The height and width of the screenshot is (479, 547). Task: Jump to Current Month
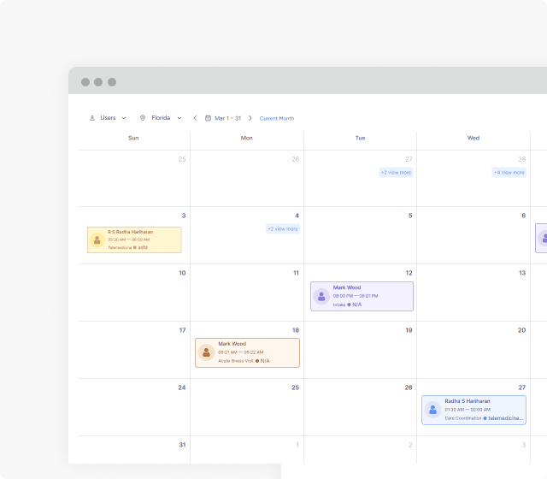[277, 118]
